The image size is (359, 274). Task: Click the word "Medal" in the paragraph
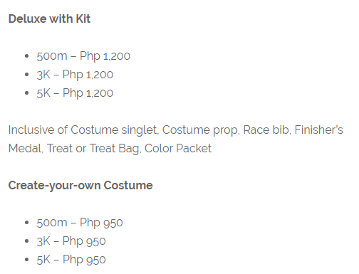25,148
